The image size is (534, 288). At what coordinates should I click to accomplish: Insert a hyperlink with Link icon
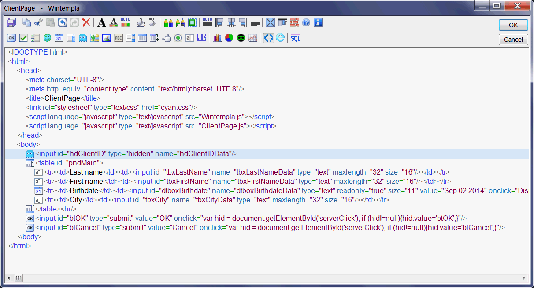[202, 38]
